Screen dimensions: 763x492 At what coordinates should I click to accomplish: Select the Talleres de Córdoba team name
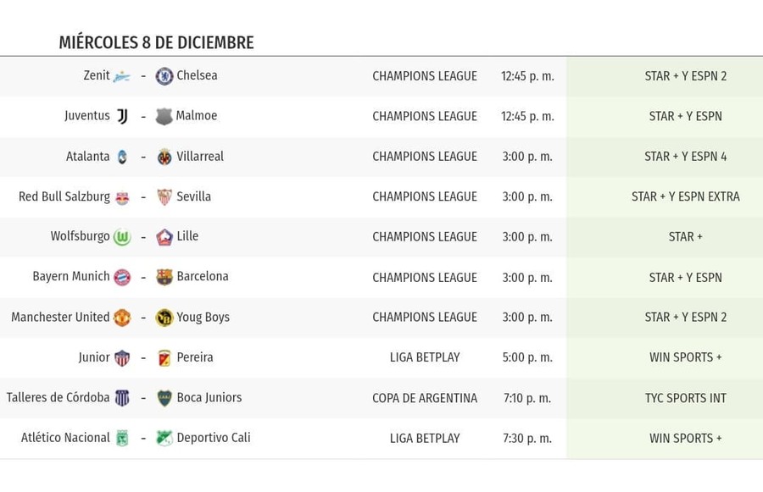coord(58,397)
